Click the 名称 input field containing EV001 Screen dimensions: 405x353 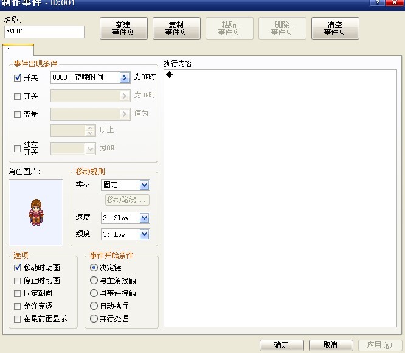coord(44,32)
